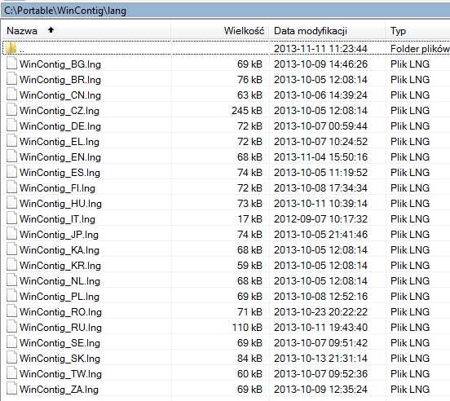Click the WinContig_NL.lng file name
Viewport: 450px width, 401px height.
click(60, 281)
